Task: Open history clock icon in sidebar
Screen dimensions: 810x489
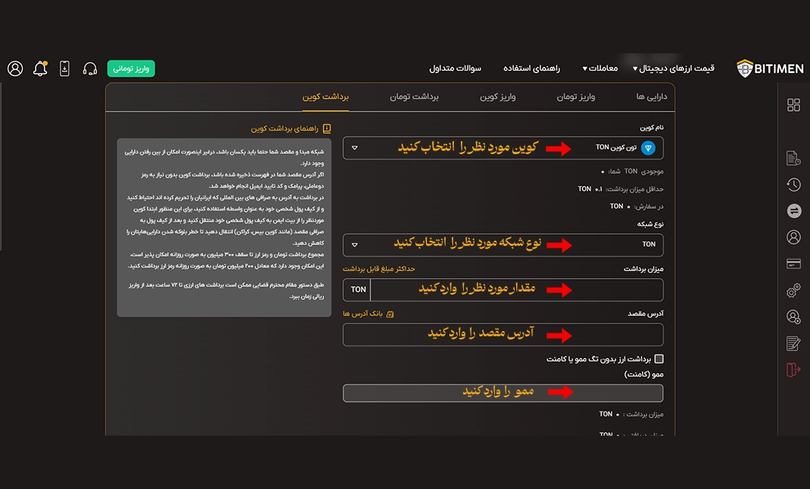Action: (793, 185)
